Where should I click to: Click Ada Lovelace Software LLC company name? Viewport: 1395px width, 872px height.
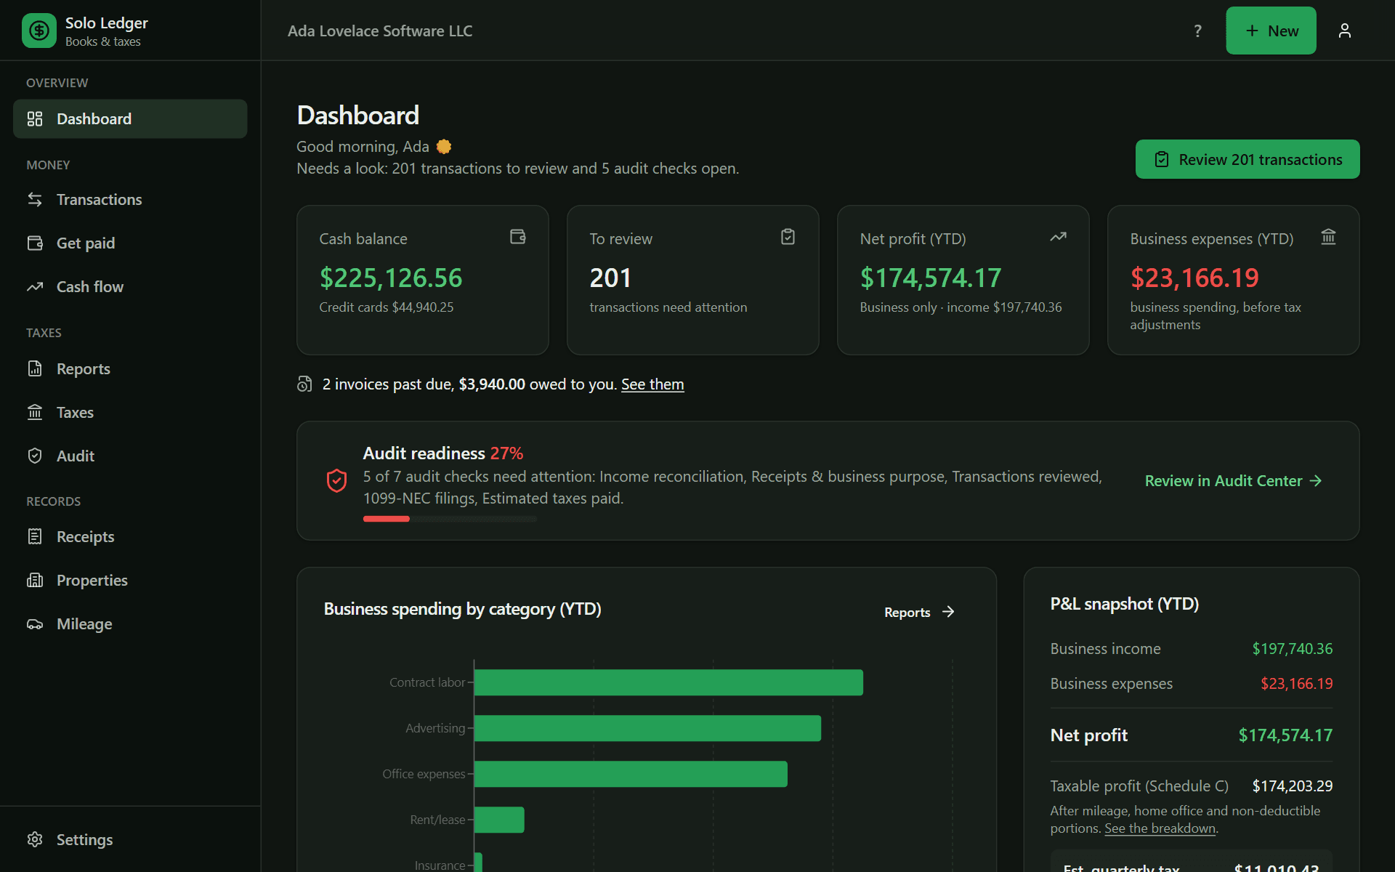[x=380, y=31]
